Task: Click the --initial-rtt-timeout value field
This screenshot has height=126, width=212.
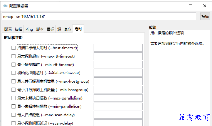Action: 118,73
